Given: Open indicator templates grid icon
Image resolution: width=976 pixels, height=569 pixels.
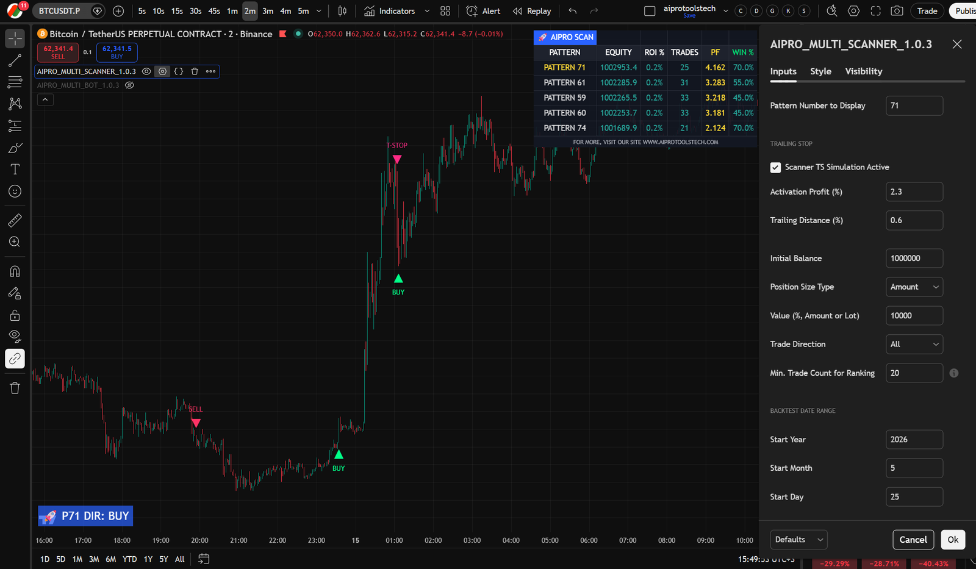Looking at the screenshot, I should pyautogui.click(x=445, y=11).
